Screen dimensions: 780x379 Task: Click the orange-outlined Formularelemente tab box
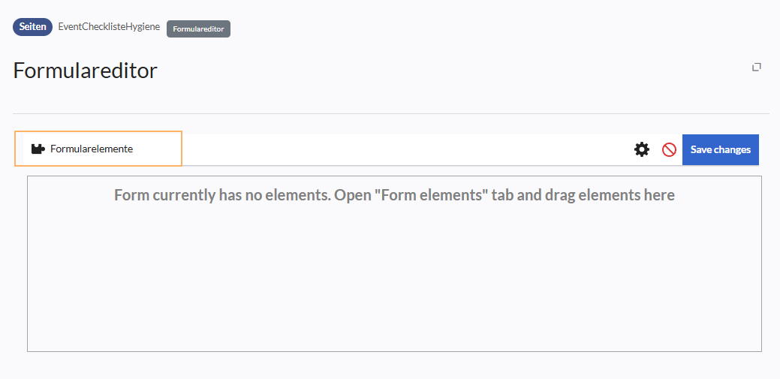98,149
